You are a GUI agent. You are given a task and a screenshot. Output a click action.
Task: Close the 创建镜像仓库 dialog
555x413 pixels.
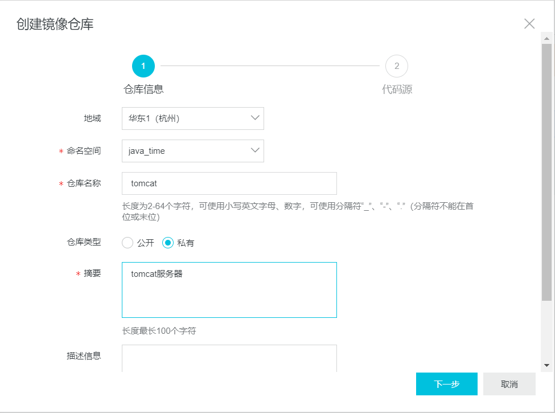pos(529,24)
